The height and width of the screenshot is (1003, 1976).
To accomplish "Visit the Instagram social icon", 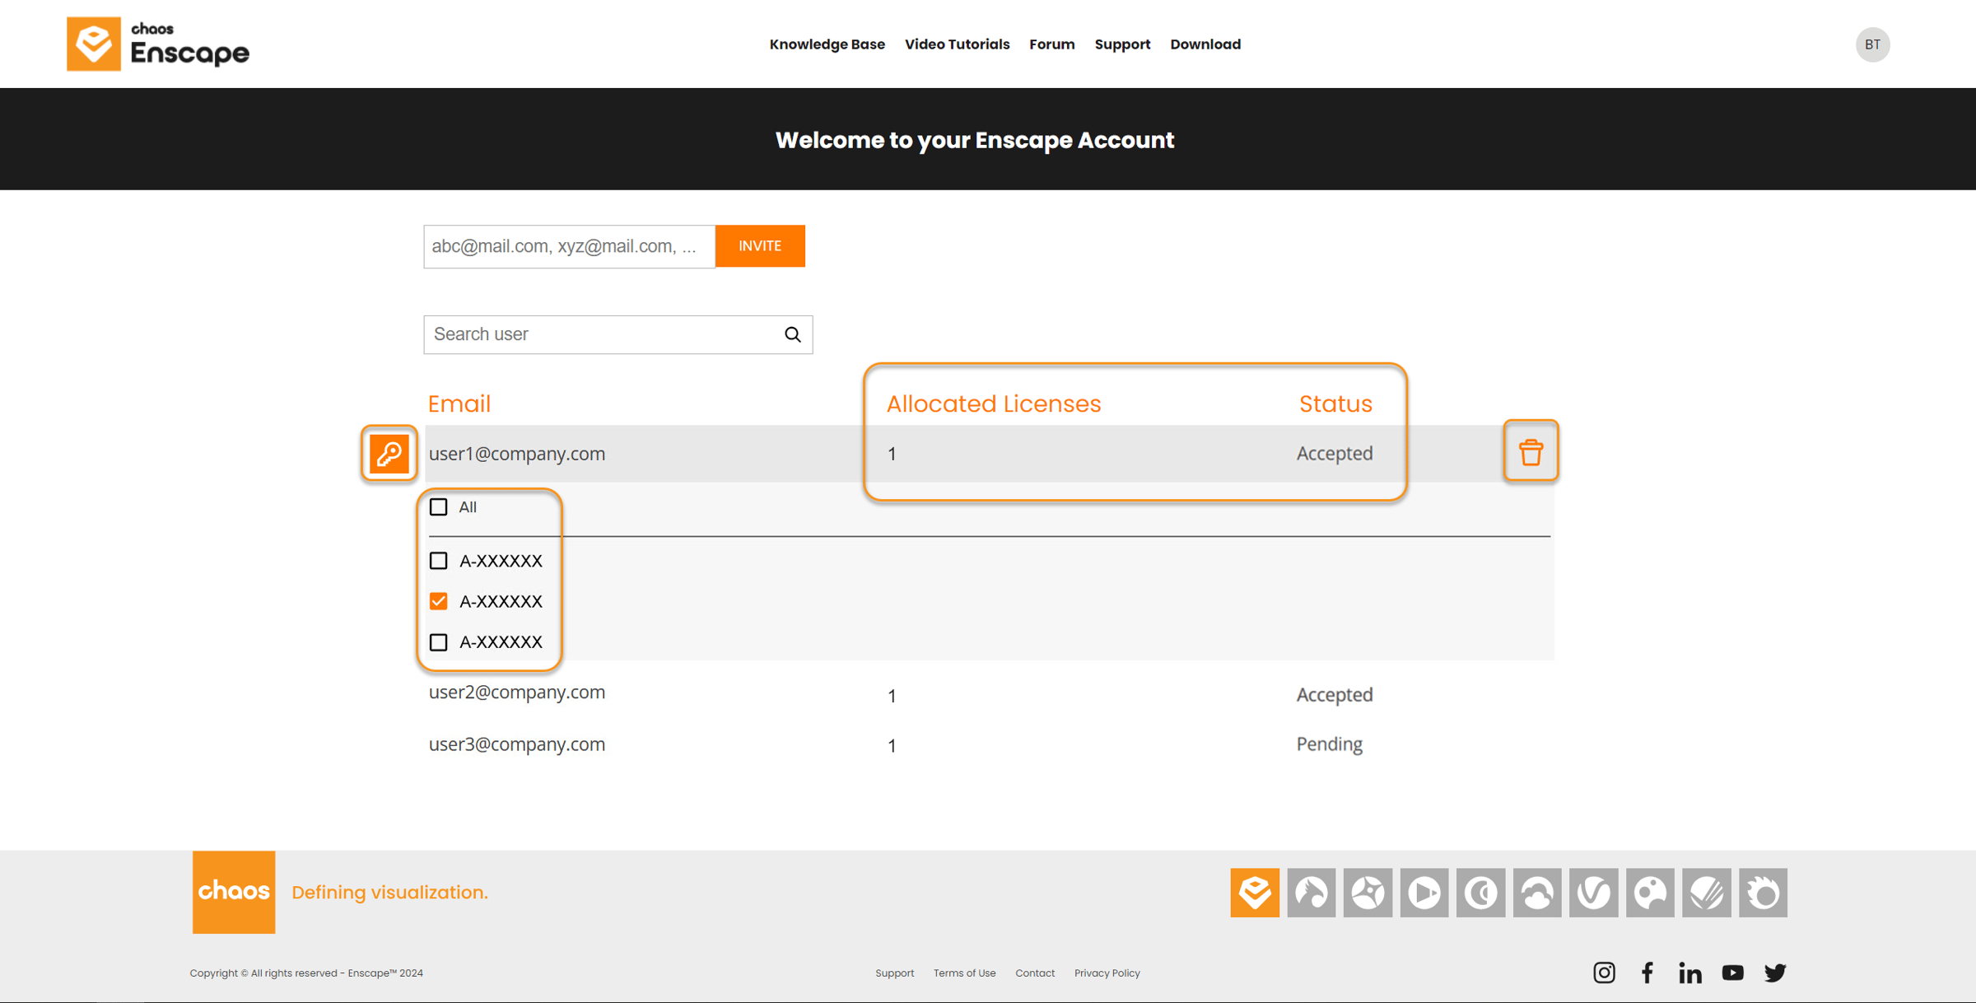I will click(x=1604, y=973).
